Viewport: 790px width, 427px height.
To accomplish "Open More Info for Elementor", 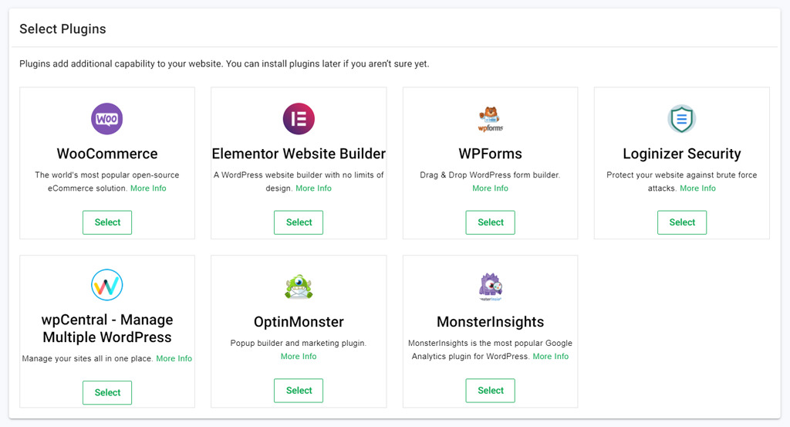I will point(313,188).
